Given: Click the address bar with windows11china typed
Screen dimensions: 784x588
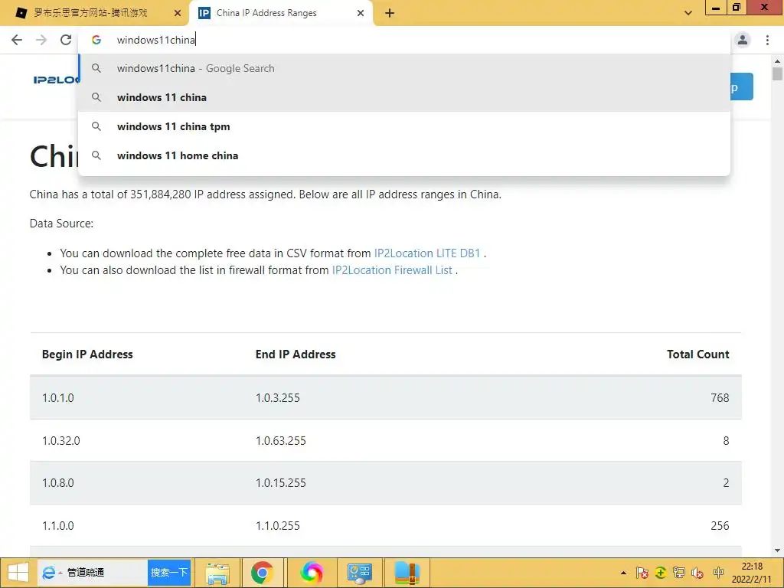Looking at the screenshot, I should 404,40.
